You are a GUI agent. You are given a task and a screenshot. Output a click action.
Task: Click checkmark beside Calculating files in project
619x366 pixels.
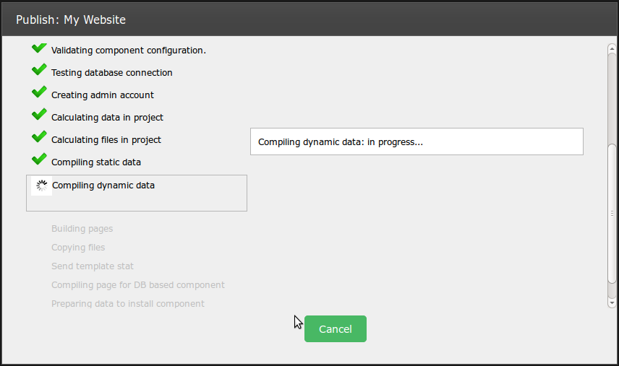coord(39,138)
